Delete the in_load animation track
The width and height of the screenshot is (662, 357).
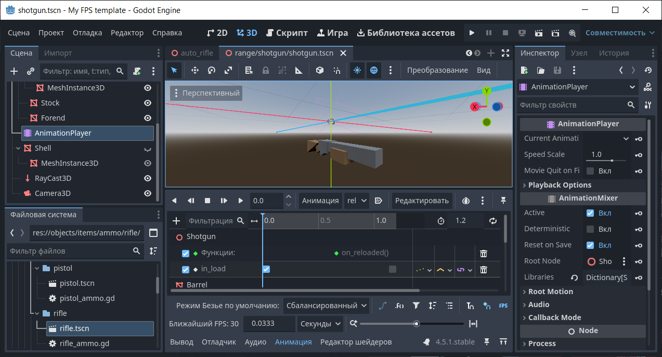[483, 270]
